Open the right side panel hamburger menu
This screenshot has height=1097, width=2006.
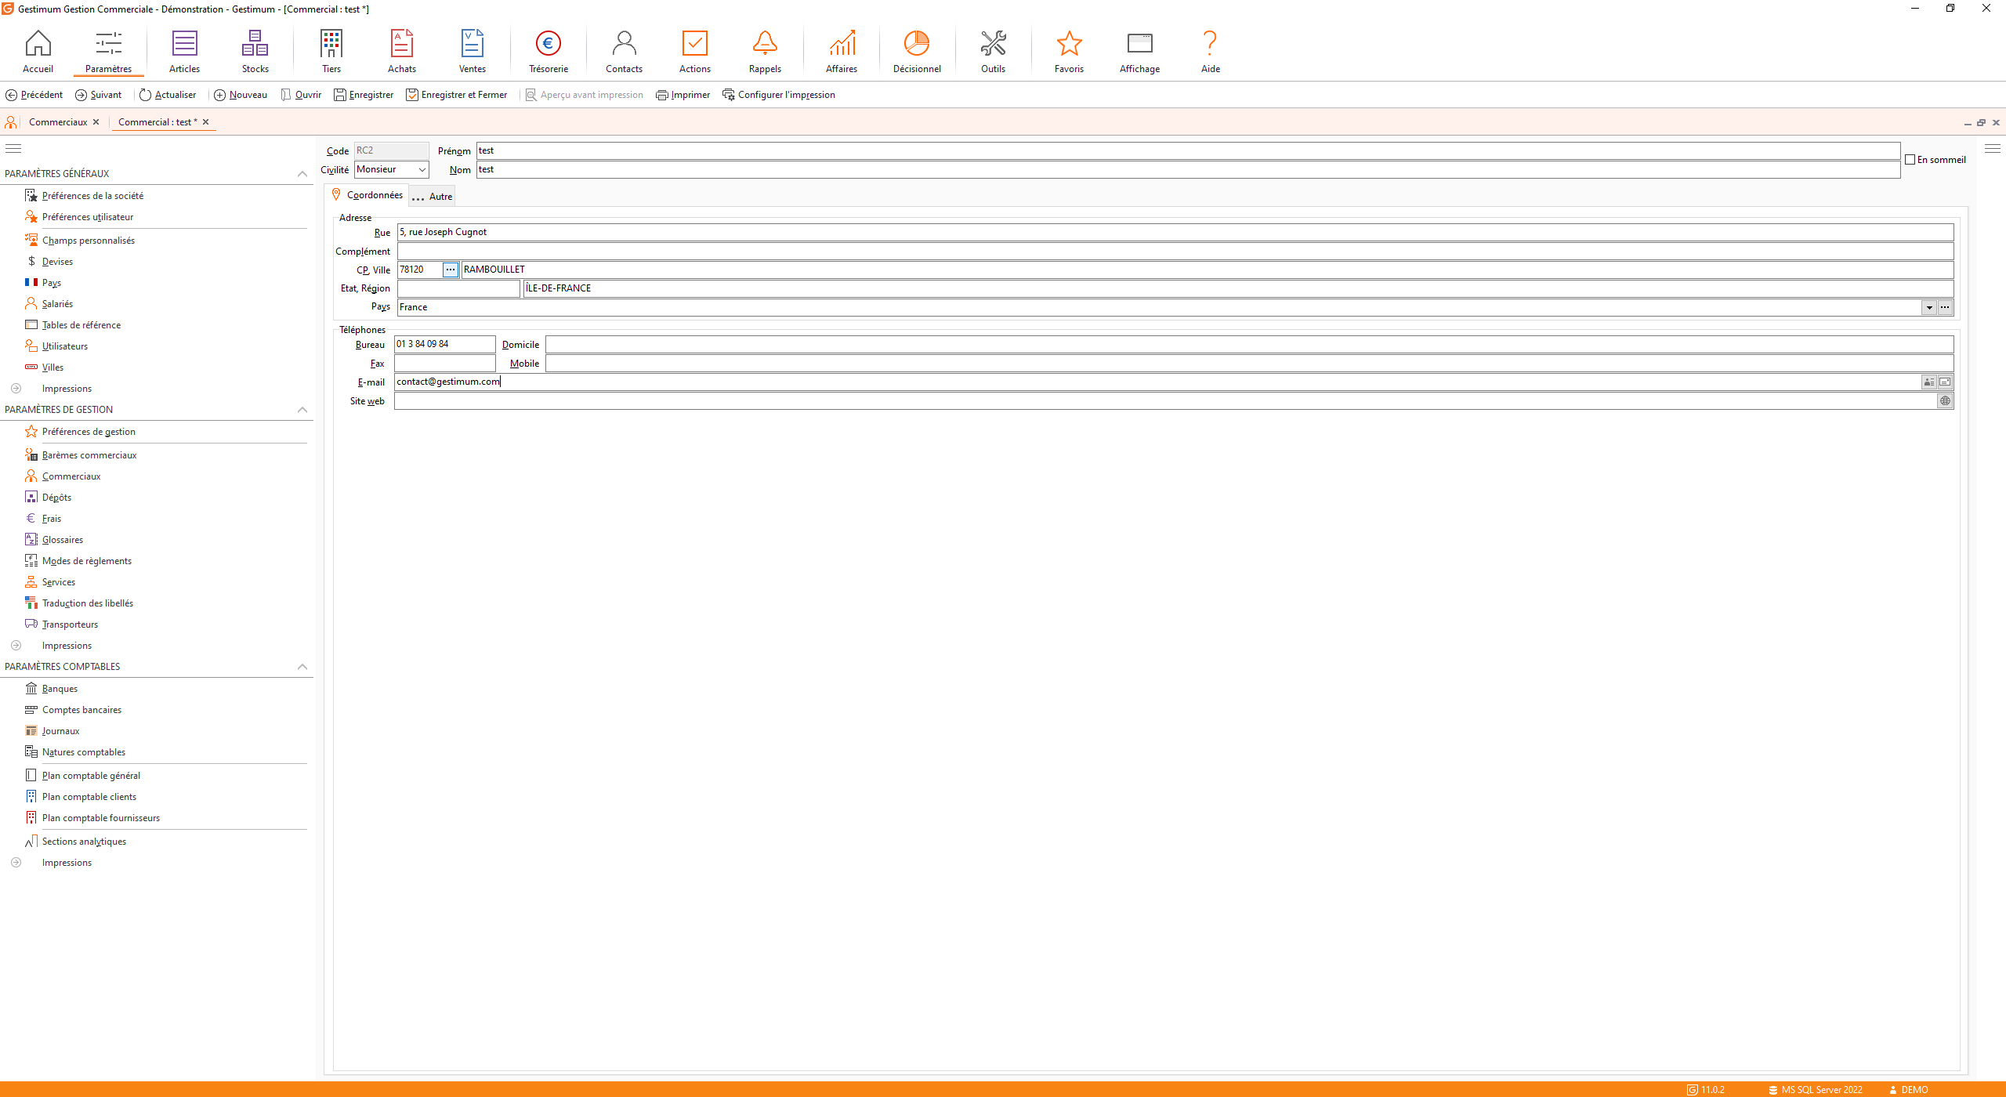click(1993, 148)
